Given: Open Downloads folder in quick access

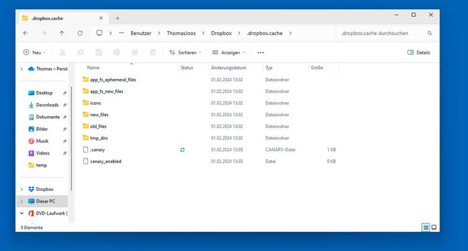Looking at the screenshot, I should (47, 105).
